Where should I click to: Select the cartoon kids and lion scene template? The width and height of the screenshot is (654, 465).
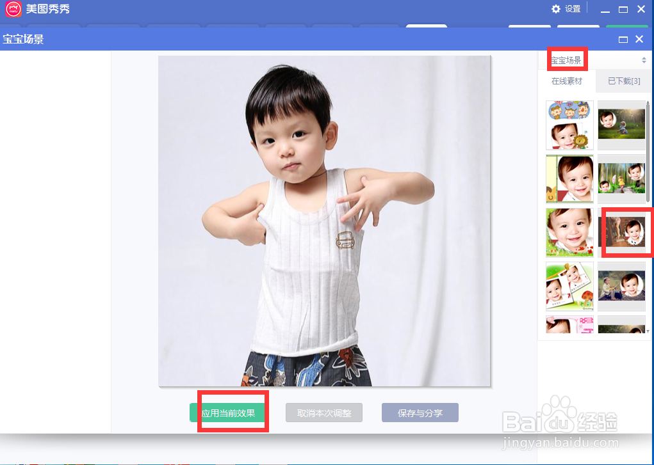coord(569,125)
